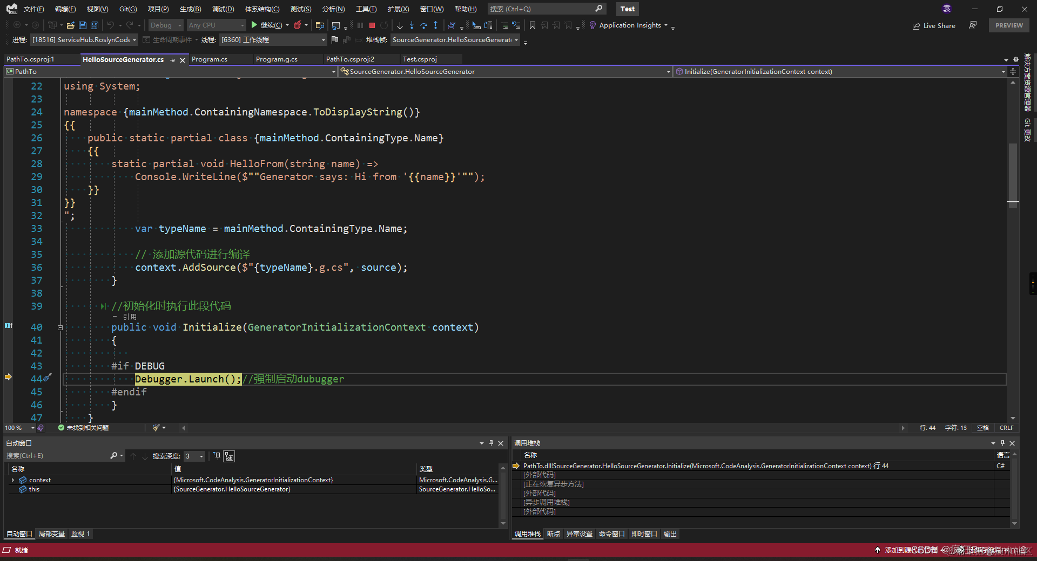
Task: Click the 未找到相关问题 status text
Action: (87, 428)
